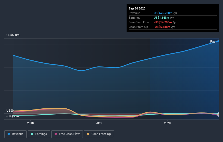The image size is (223, 142).
Task: Click the Free Cash Flow label in tooltip
Action: click(139, 22)
